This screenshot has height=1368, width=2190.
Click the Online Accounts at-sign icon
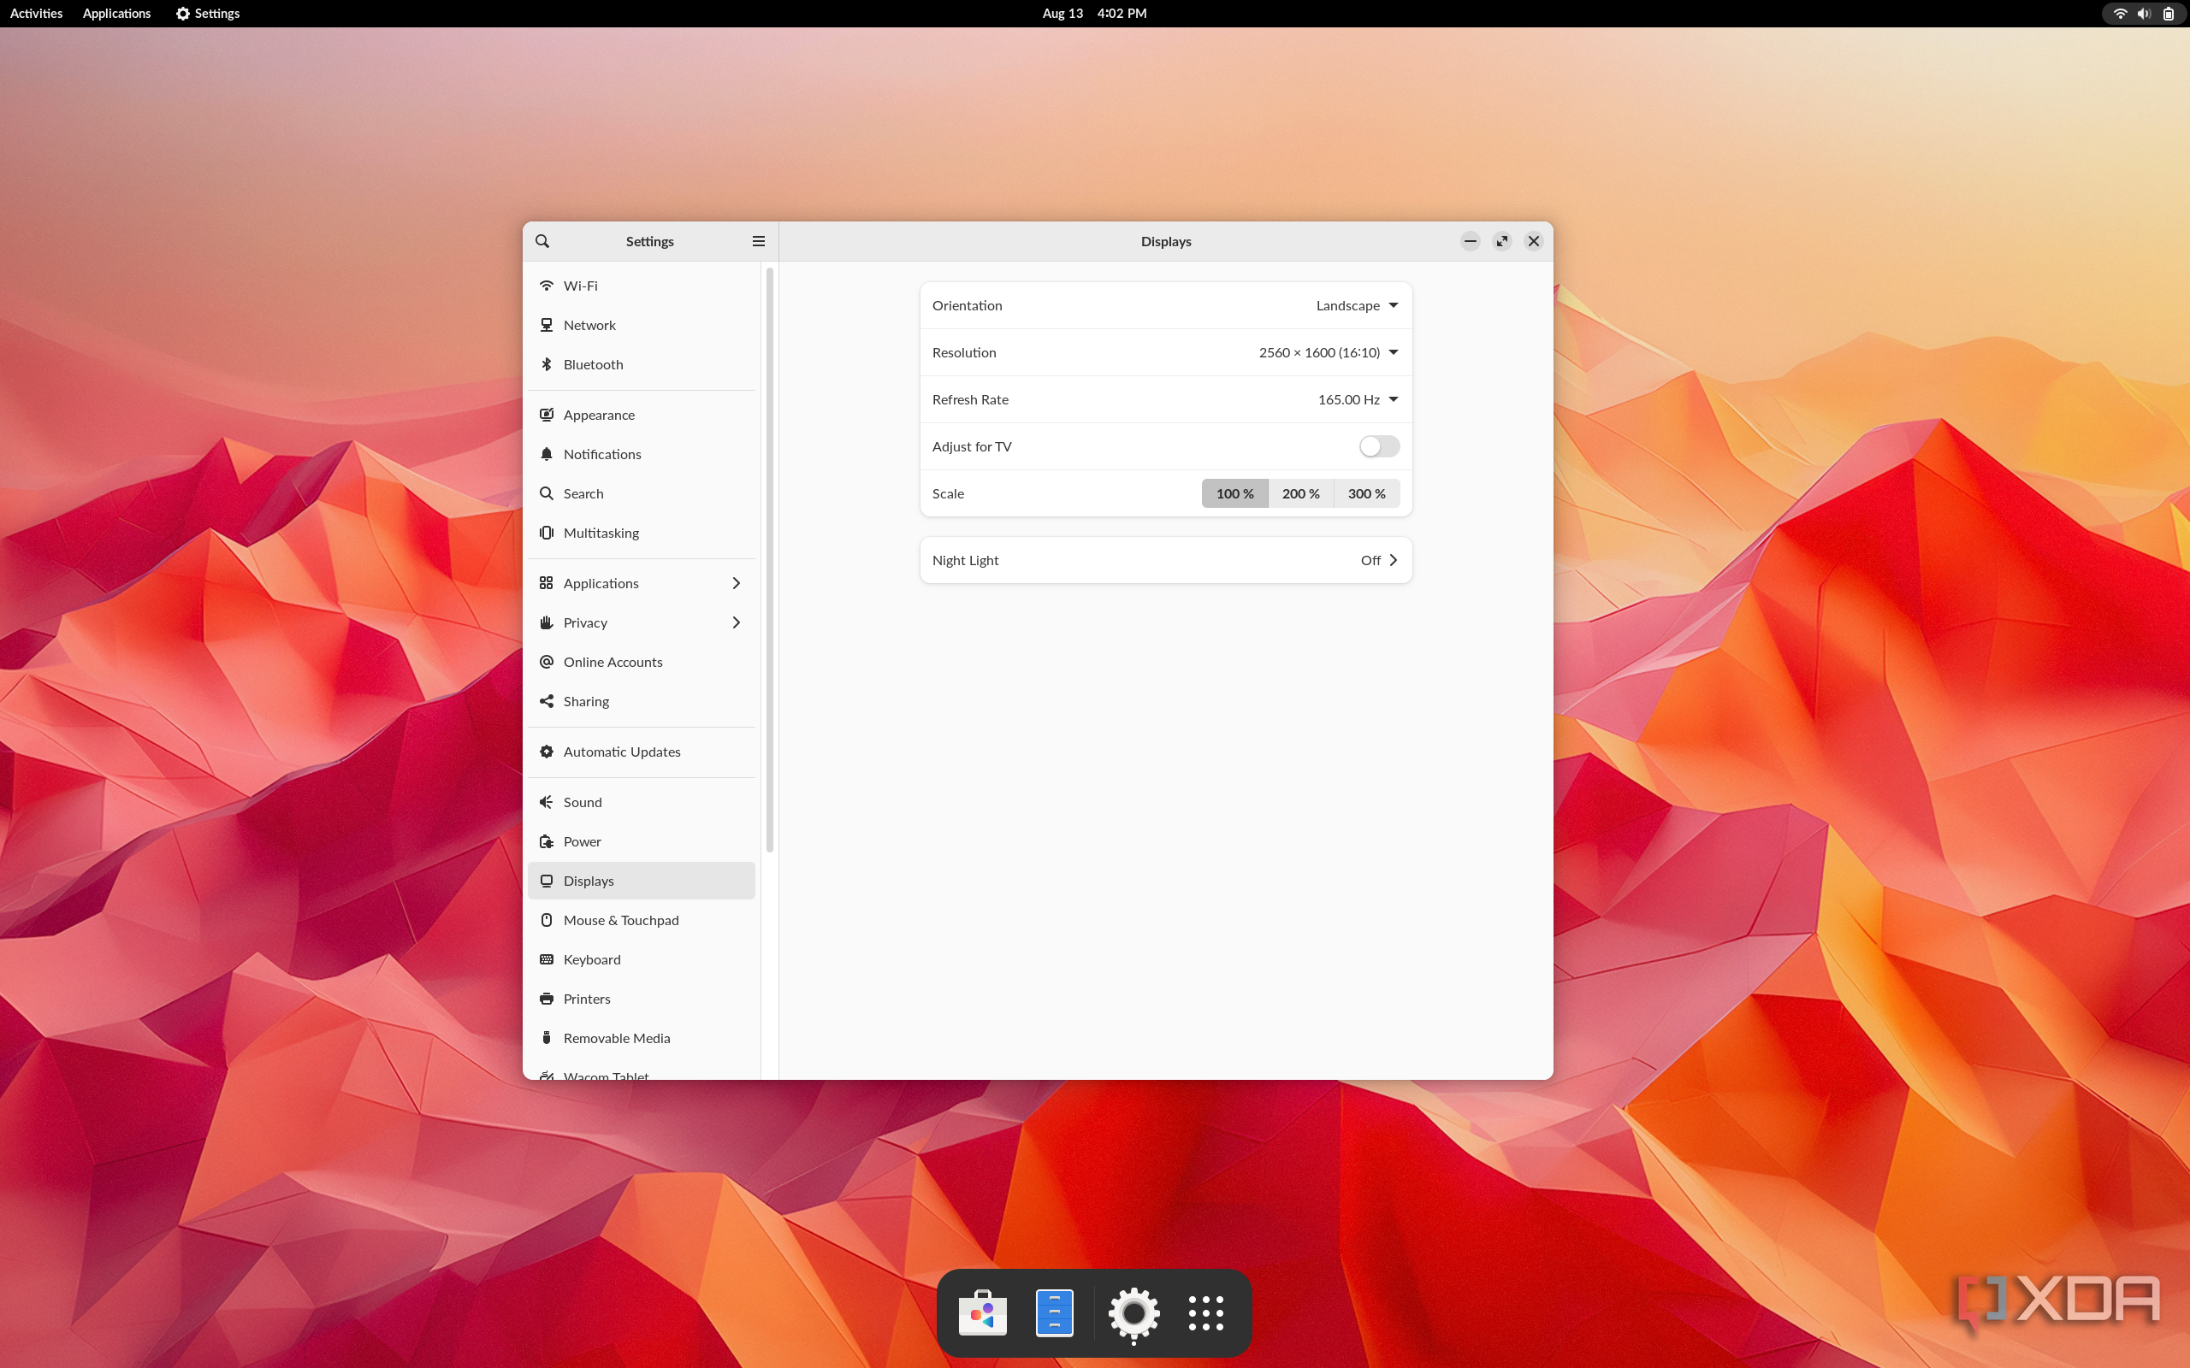547,662
